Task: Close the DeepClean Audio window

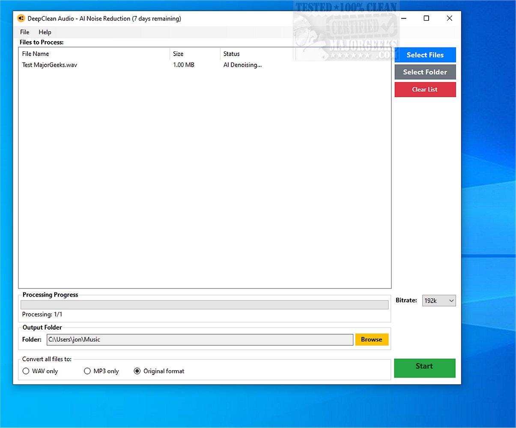Action: pos(449,18)
